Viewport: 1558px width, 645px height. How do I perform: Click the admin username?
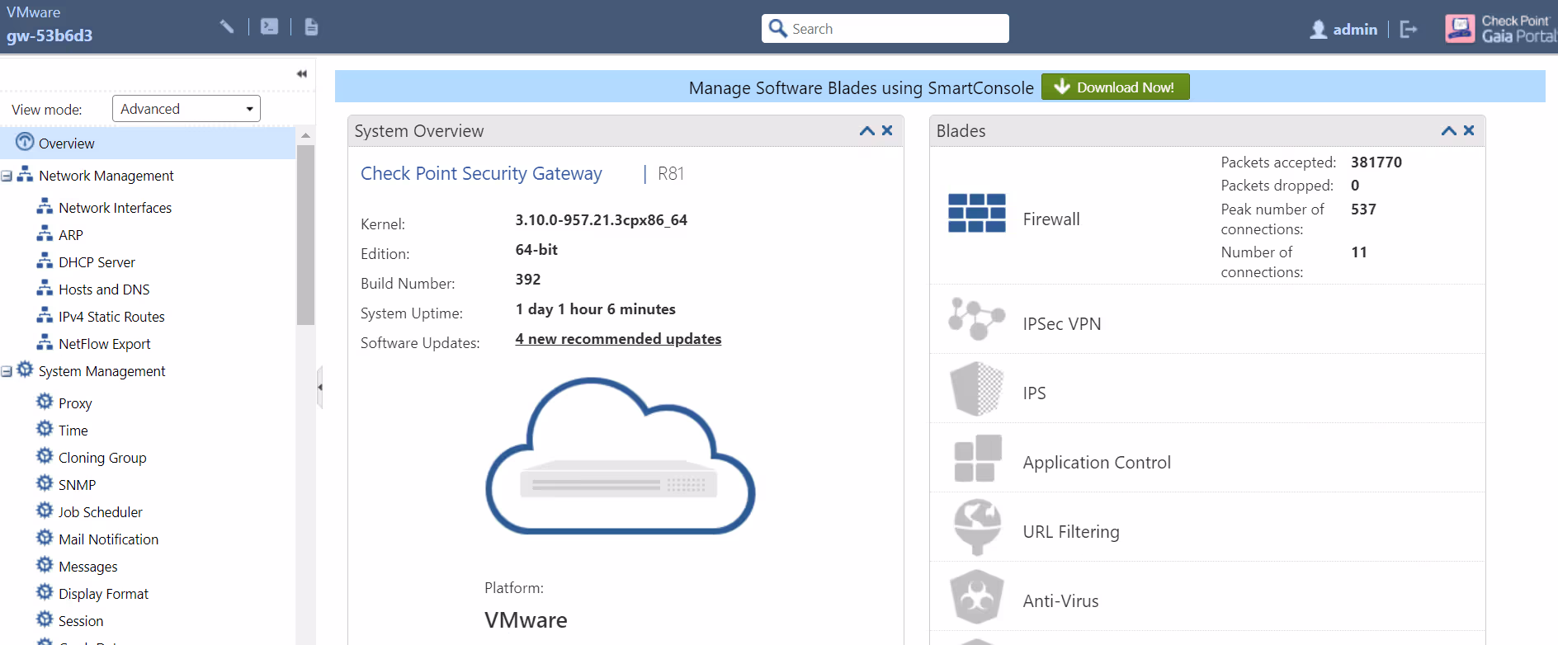1355,29
